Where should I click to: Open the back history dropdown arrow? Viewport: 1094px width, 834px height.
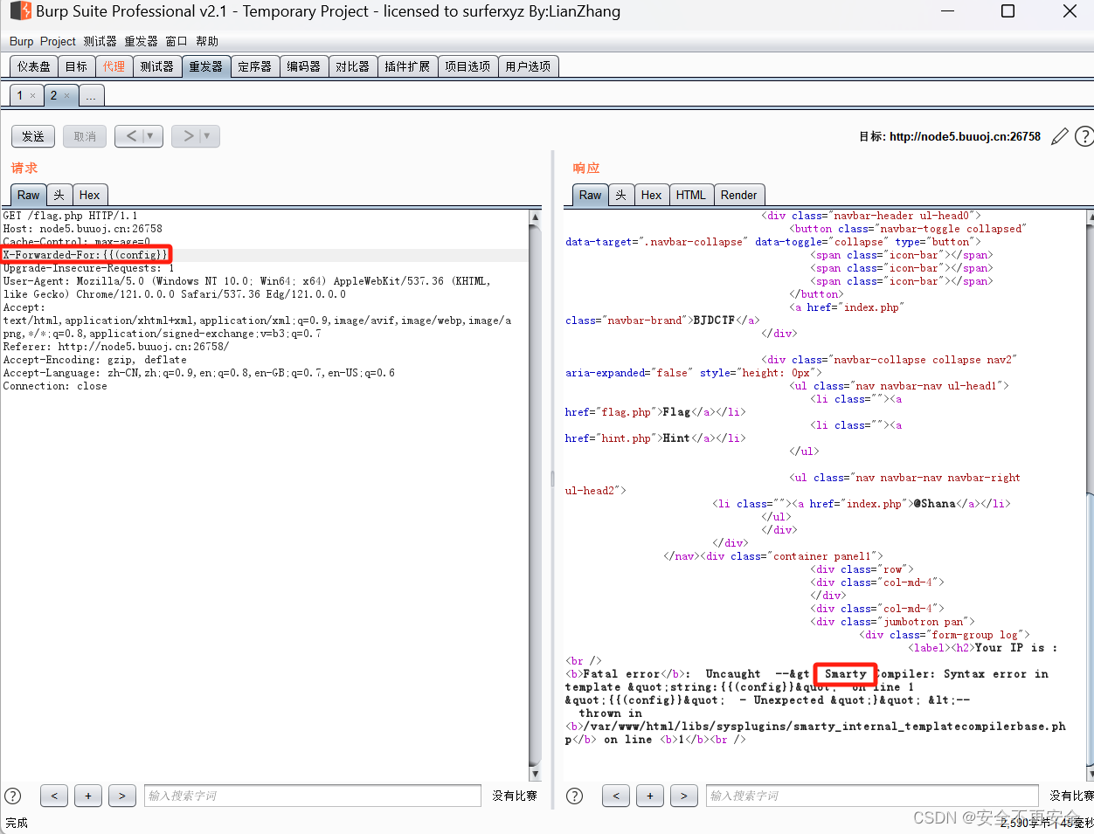[150, 136]
